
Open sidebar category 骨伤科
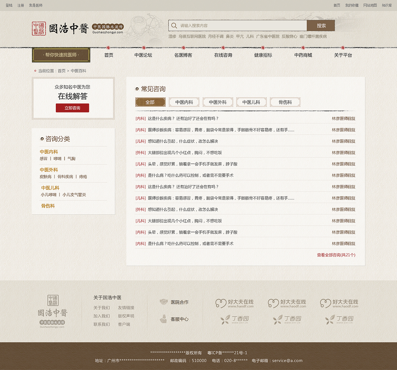[48, 206]
